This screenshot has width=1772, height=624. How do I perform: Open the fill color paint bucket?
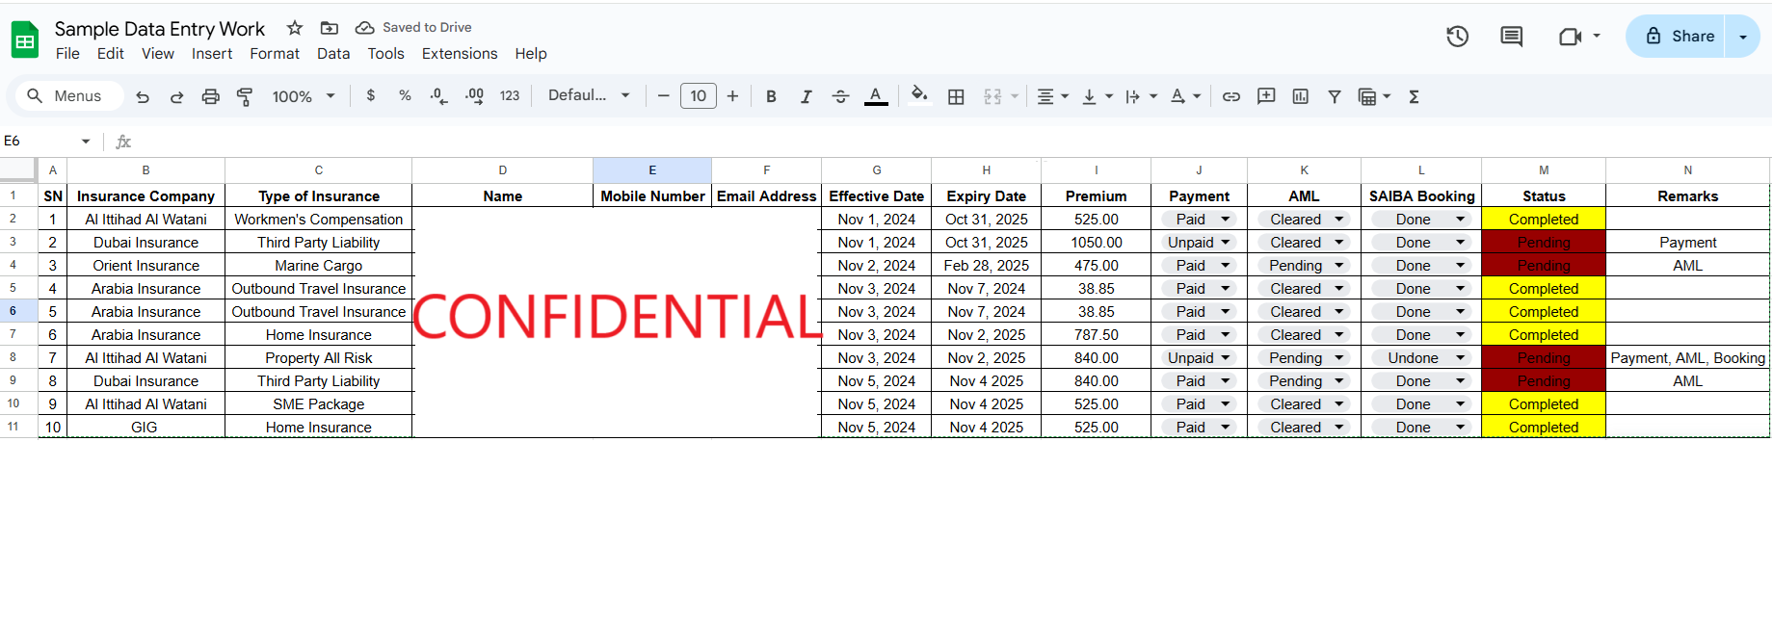point(918,95)
